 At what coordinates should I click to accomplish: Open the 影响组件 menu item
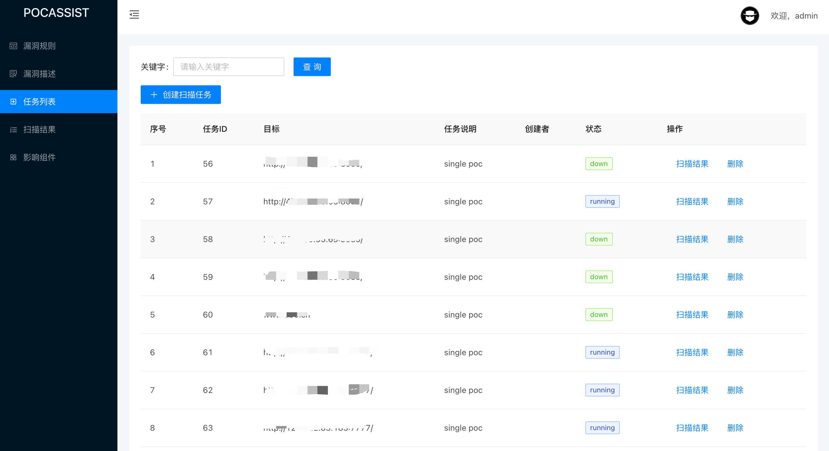click(39, 157)
